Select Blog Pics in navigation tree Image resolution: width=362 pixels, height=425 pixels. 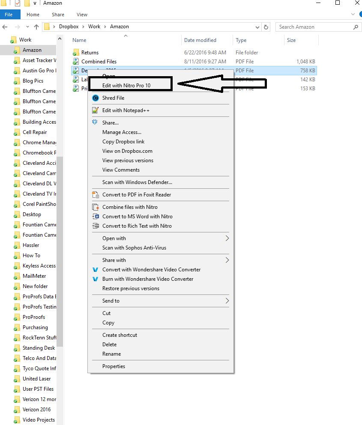(x=33, y=81)
